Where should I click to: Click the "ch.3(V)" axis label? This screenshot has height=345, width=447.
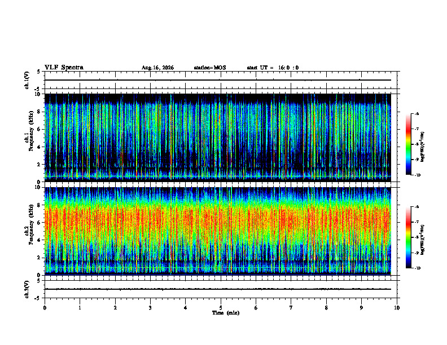tap(27, 289)
